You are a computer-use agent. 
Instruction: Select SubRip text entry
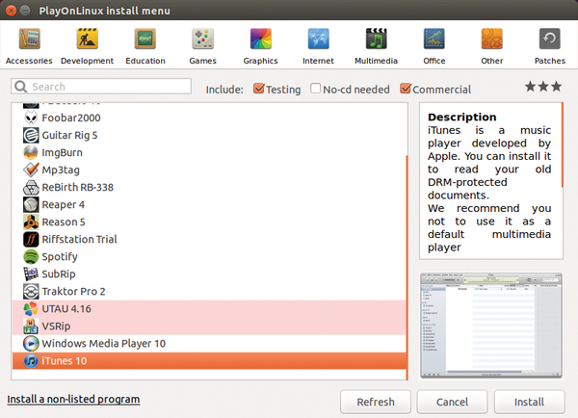click(x=59, y=274)
